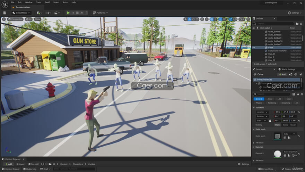Viewport: 305px width, 172px height.
Task: Open the Build menu
Action: point(47,2)
